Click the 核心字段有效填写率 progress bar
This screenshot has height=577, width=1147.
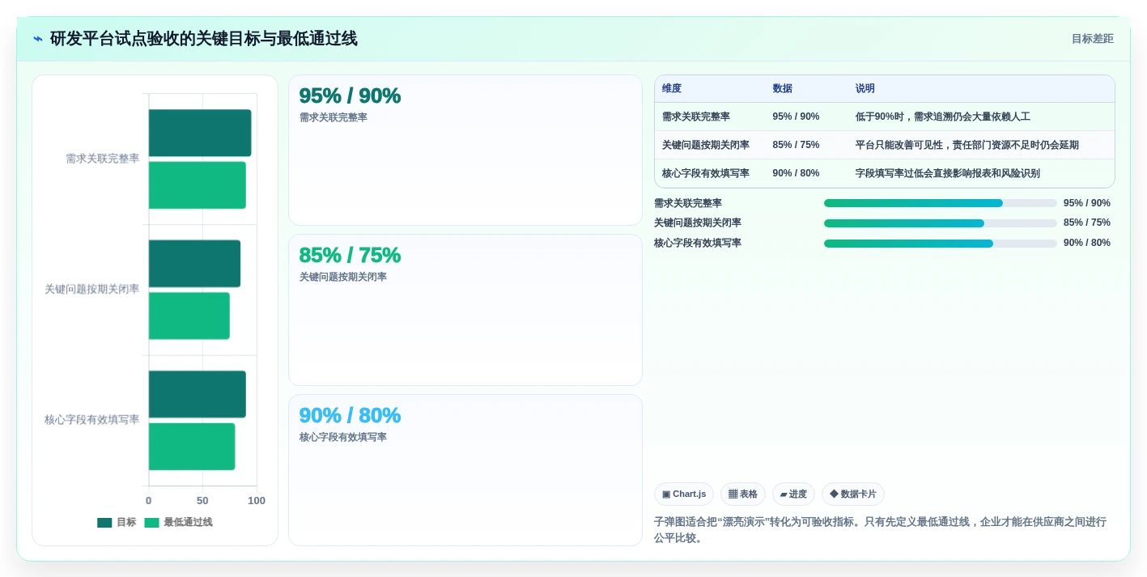click(x=940, y=244)
